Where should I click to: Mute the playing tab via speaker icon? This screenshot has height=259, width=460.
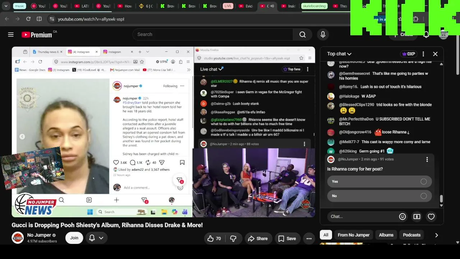pyautogui.click(x=272, y=6)
